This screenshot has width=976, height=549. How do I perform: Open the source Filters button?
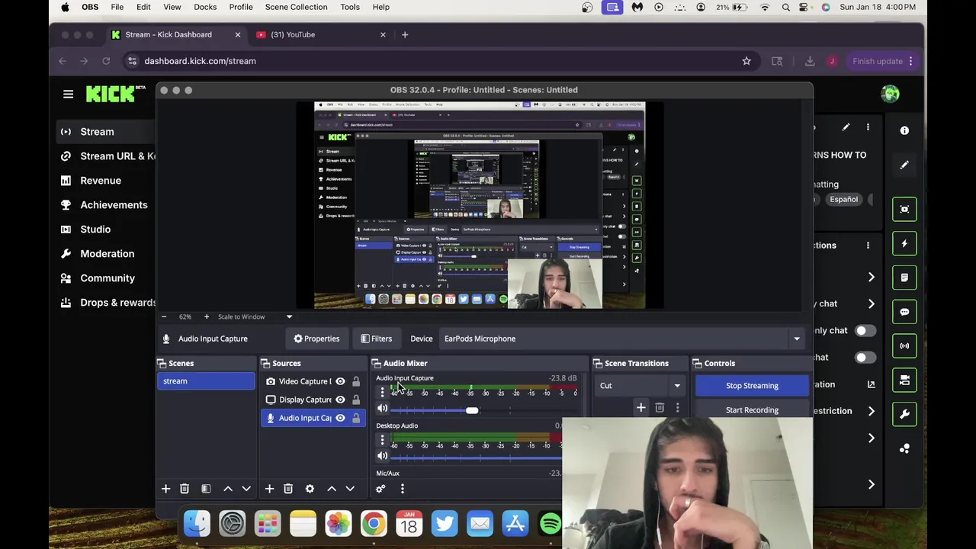(x=376, y=339)
